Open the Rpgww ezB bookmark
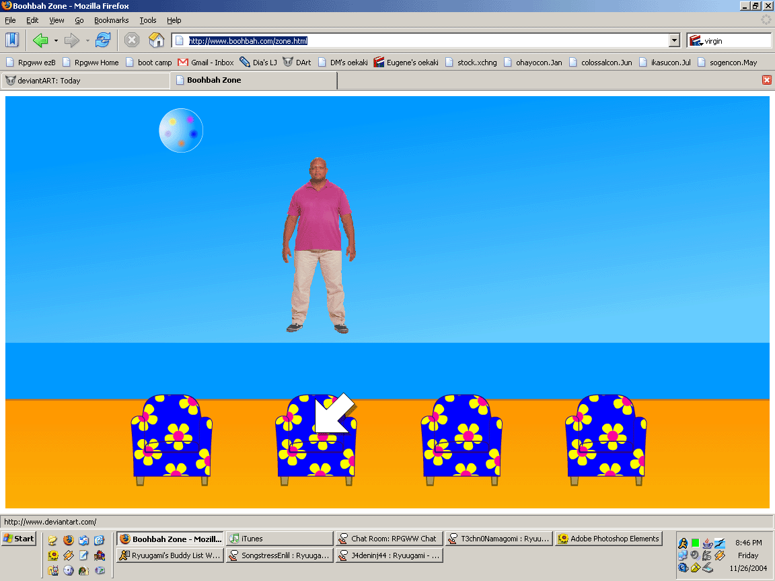 [31, 63]
